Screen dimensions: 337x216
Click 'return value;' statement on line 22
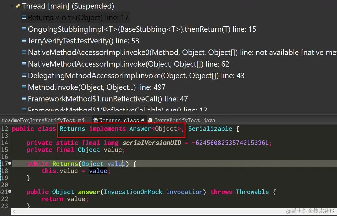coord(65,199)
